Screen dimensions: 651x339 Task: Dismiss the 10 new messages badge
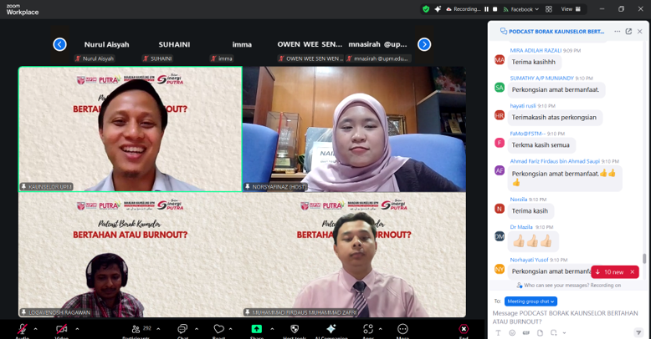click(x=633, y=272)
